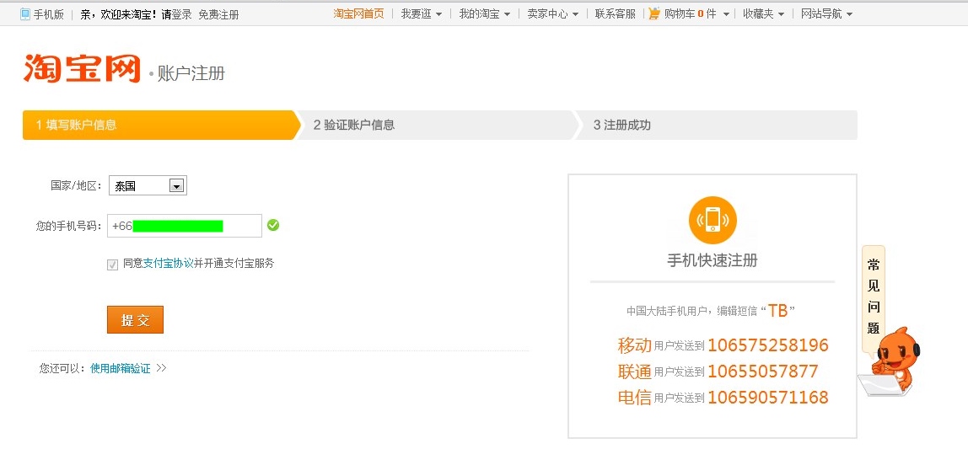Click the mobile phone icon beside 手机版

(x=25, y=14)
